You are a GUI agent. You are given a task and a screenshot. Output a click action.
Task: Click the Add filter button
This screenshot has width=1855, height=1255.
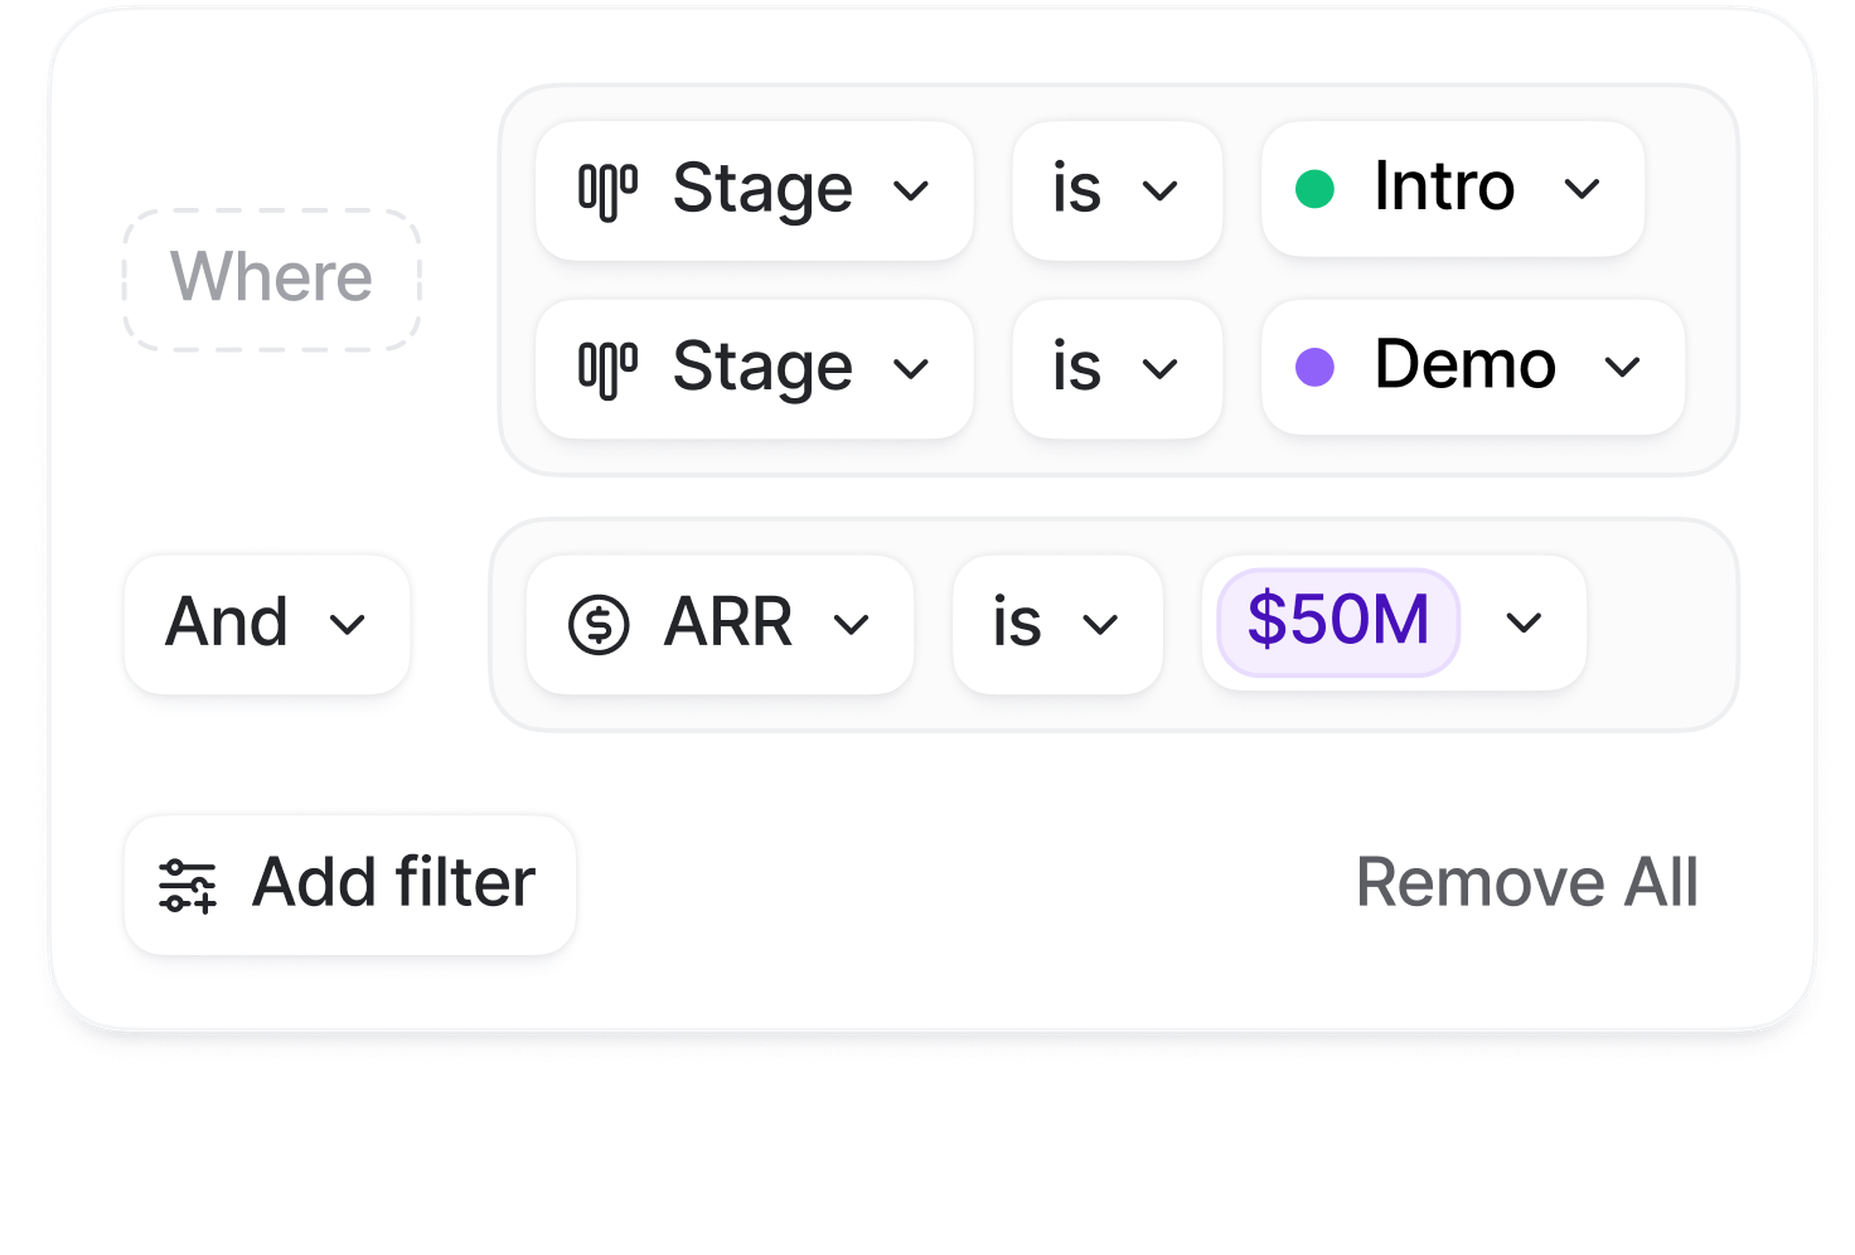[x=350, y=884]
